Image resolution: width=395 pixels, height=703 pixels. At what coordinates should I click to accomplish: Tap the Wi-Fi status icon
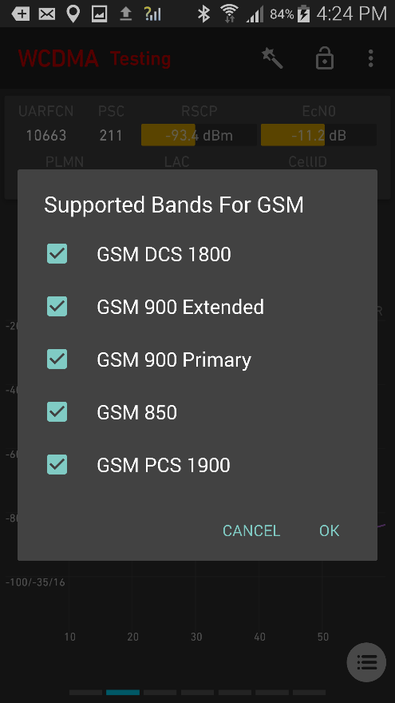229,14
